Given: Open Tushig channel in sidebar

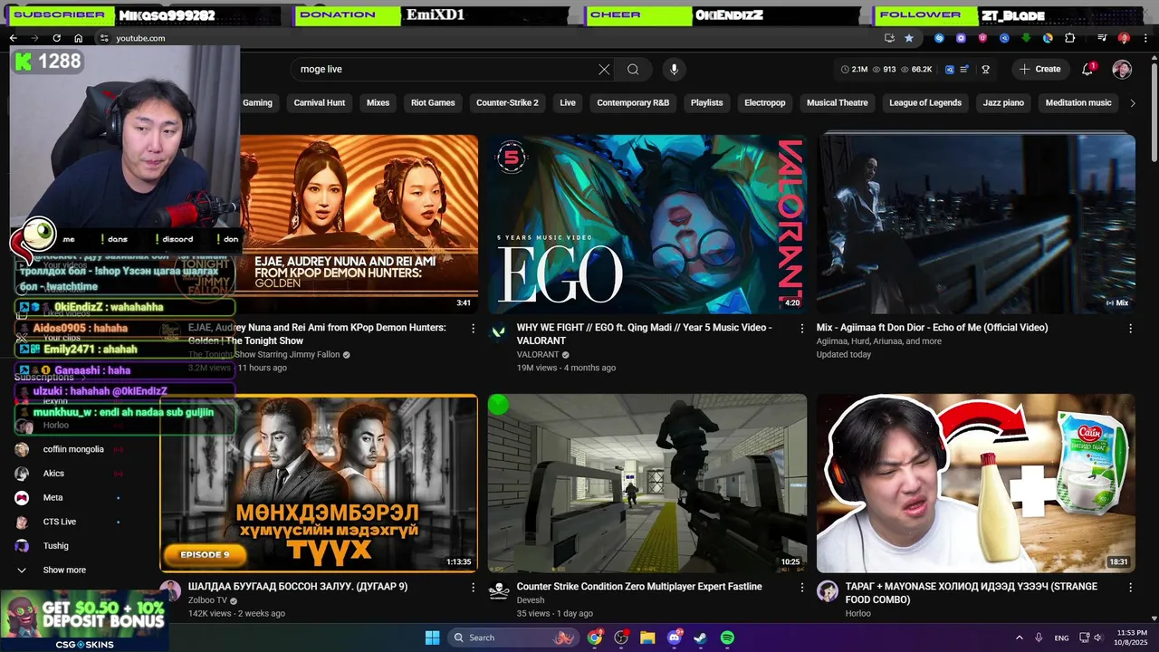Looking at the screenshot, I should [x=55, y=546].
